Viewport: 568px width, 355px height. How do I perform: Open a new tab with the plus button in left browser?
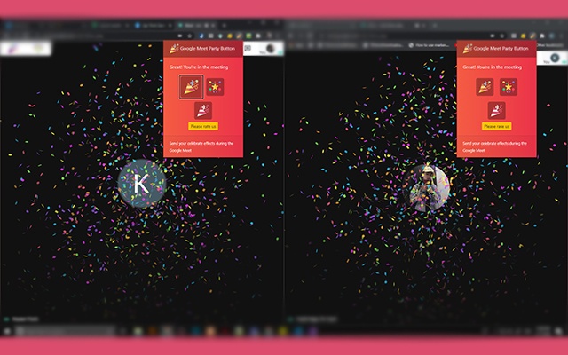click(225, 26)
